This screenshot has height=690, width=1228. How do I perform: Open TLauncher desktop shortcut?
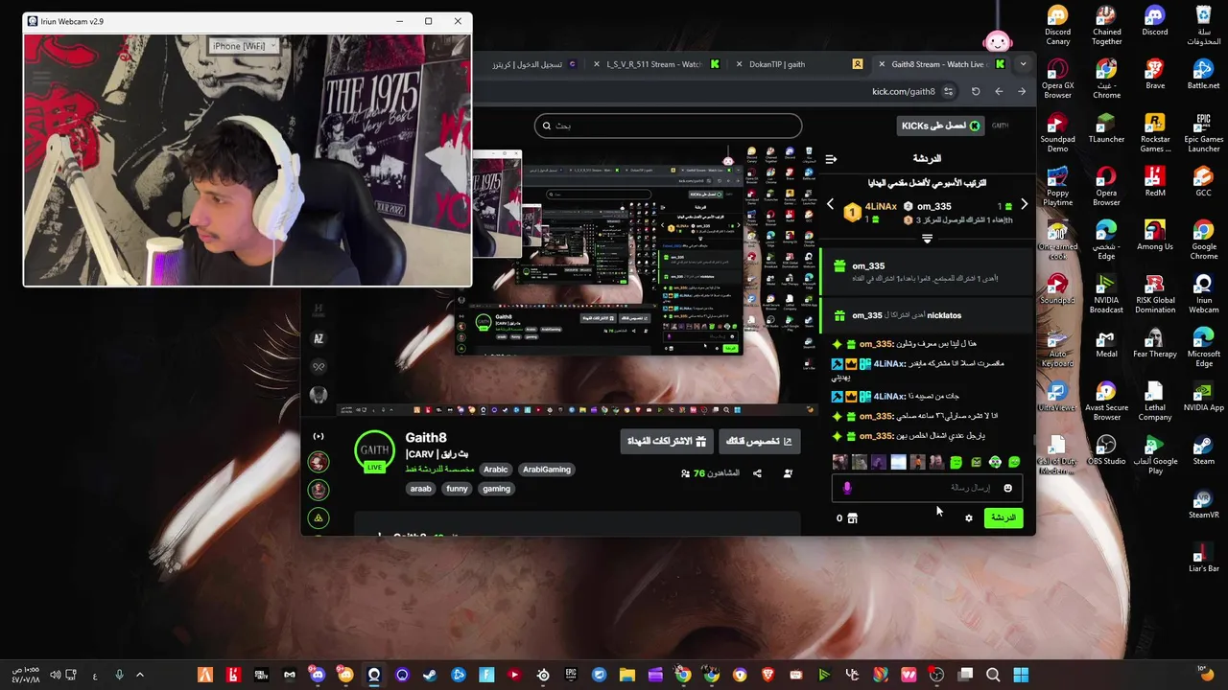coord(1106,128)
